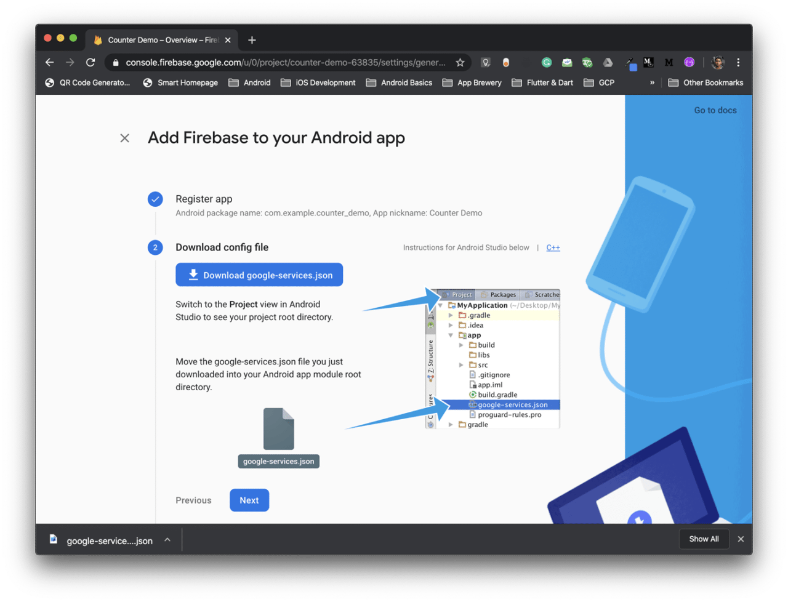Open the QR Code Generator bookmark
The image size is (788, 602).
[87, 82]
